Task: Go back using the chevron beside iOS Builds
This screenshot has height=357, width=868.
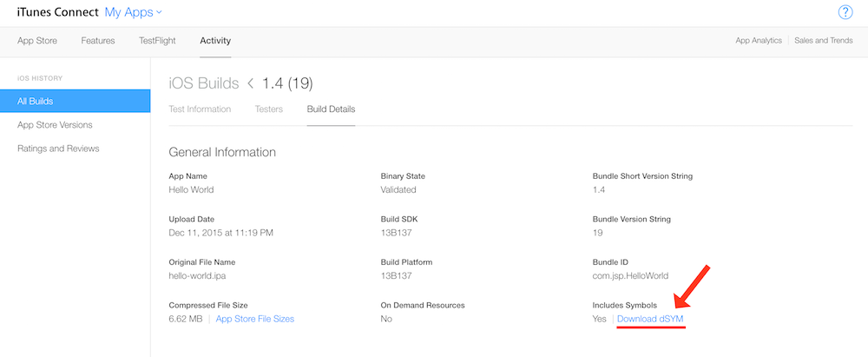Action: [x=250, y=83]
